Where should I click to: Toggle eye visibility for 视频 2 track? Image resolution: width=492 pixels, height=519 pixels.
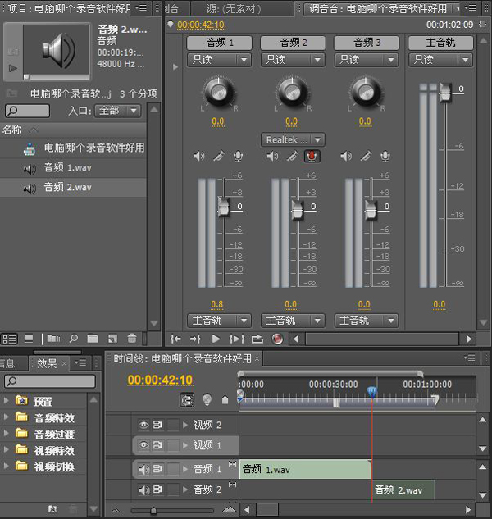pyautogui.click(x=143, y=425)
